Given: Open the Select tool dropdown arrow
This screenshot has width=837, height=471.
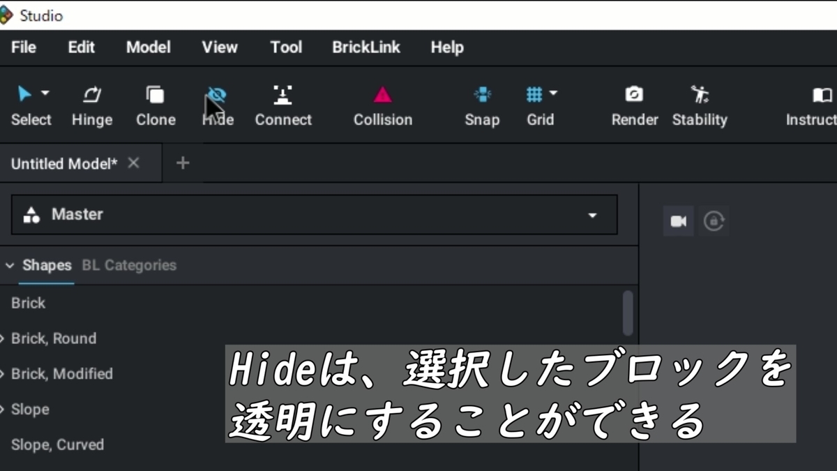Looking at the screenshot, I should coord(45,93).
